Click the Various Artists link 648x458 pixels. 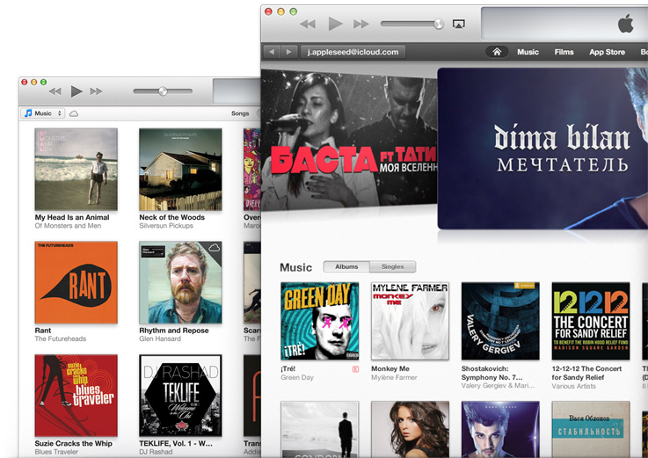574,386
